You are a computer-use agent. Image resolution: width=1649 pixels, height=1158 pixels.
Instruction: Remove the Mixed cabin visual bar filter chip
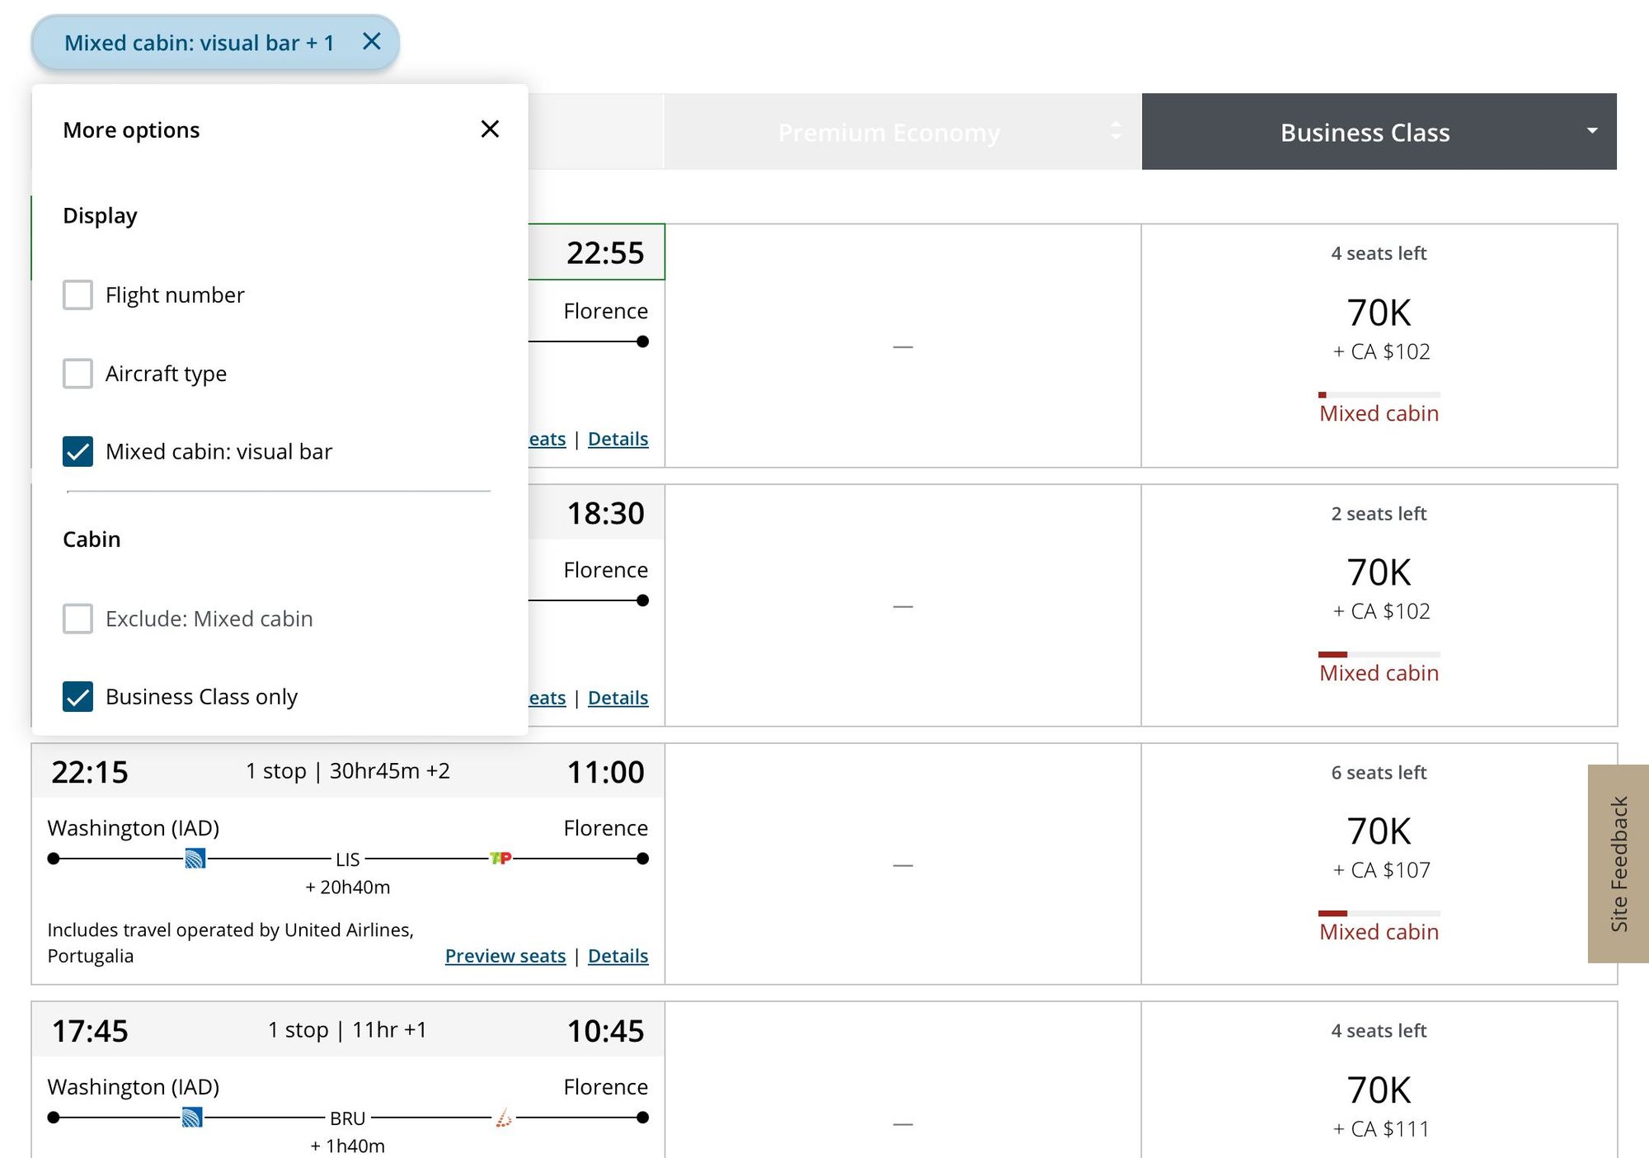[372, 41]
